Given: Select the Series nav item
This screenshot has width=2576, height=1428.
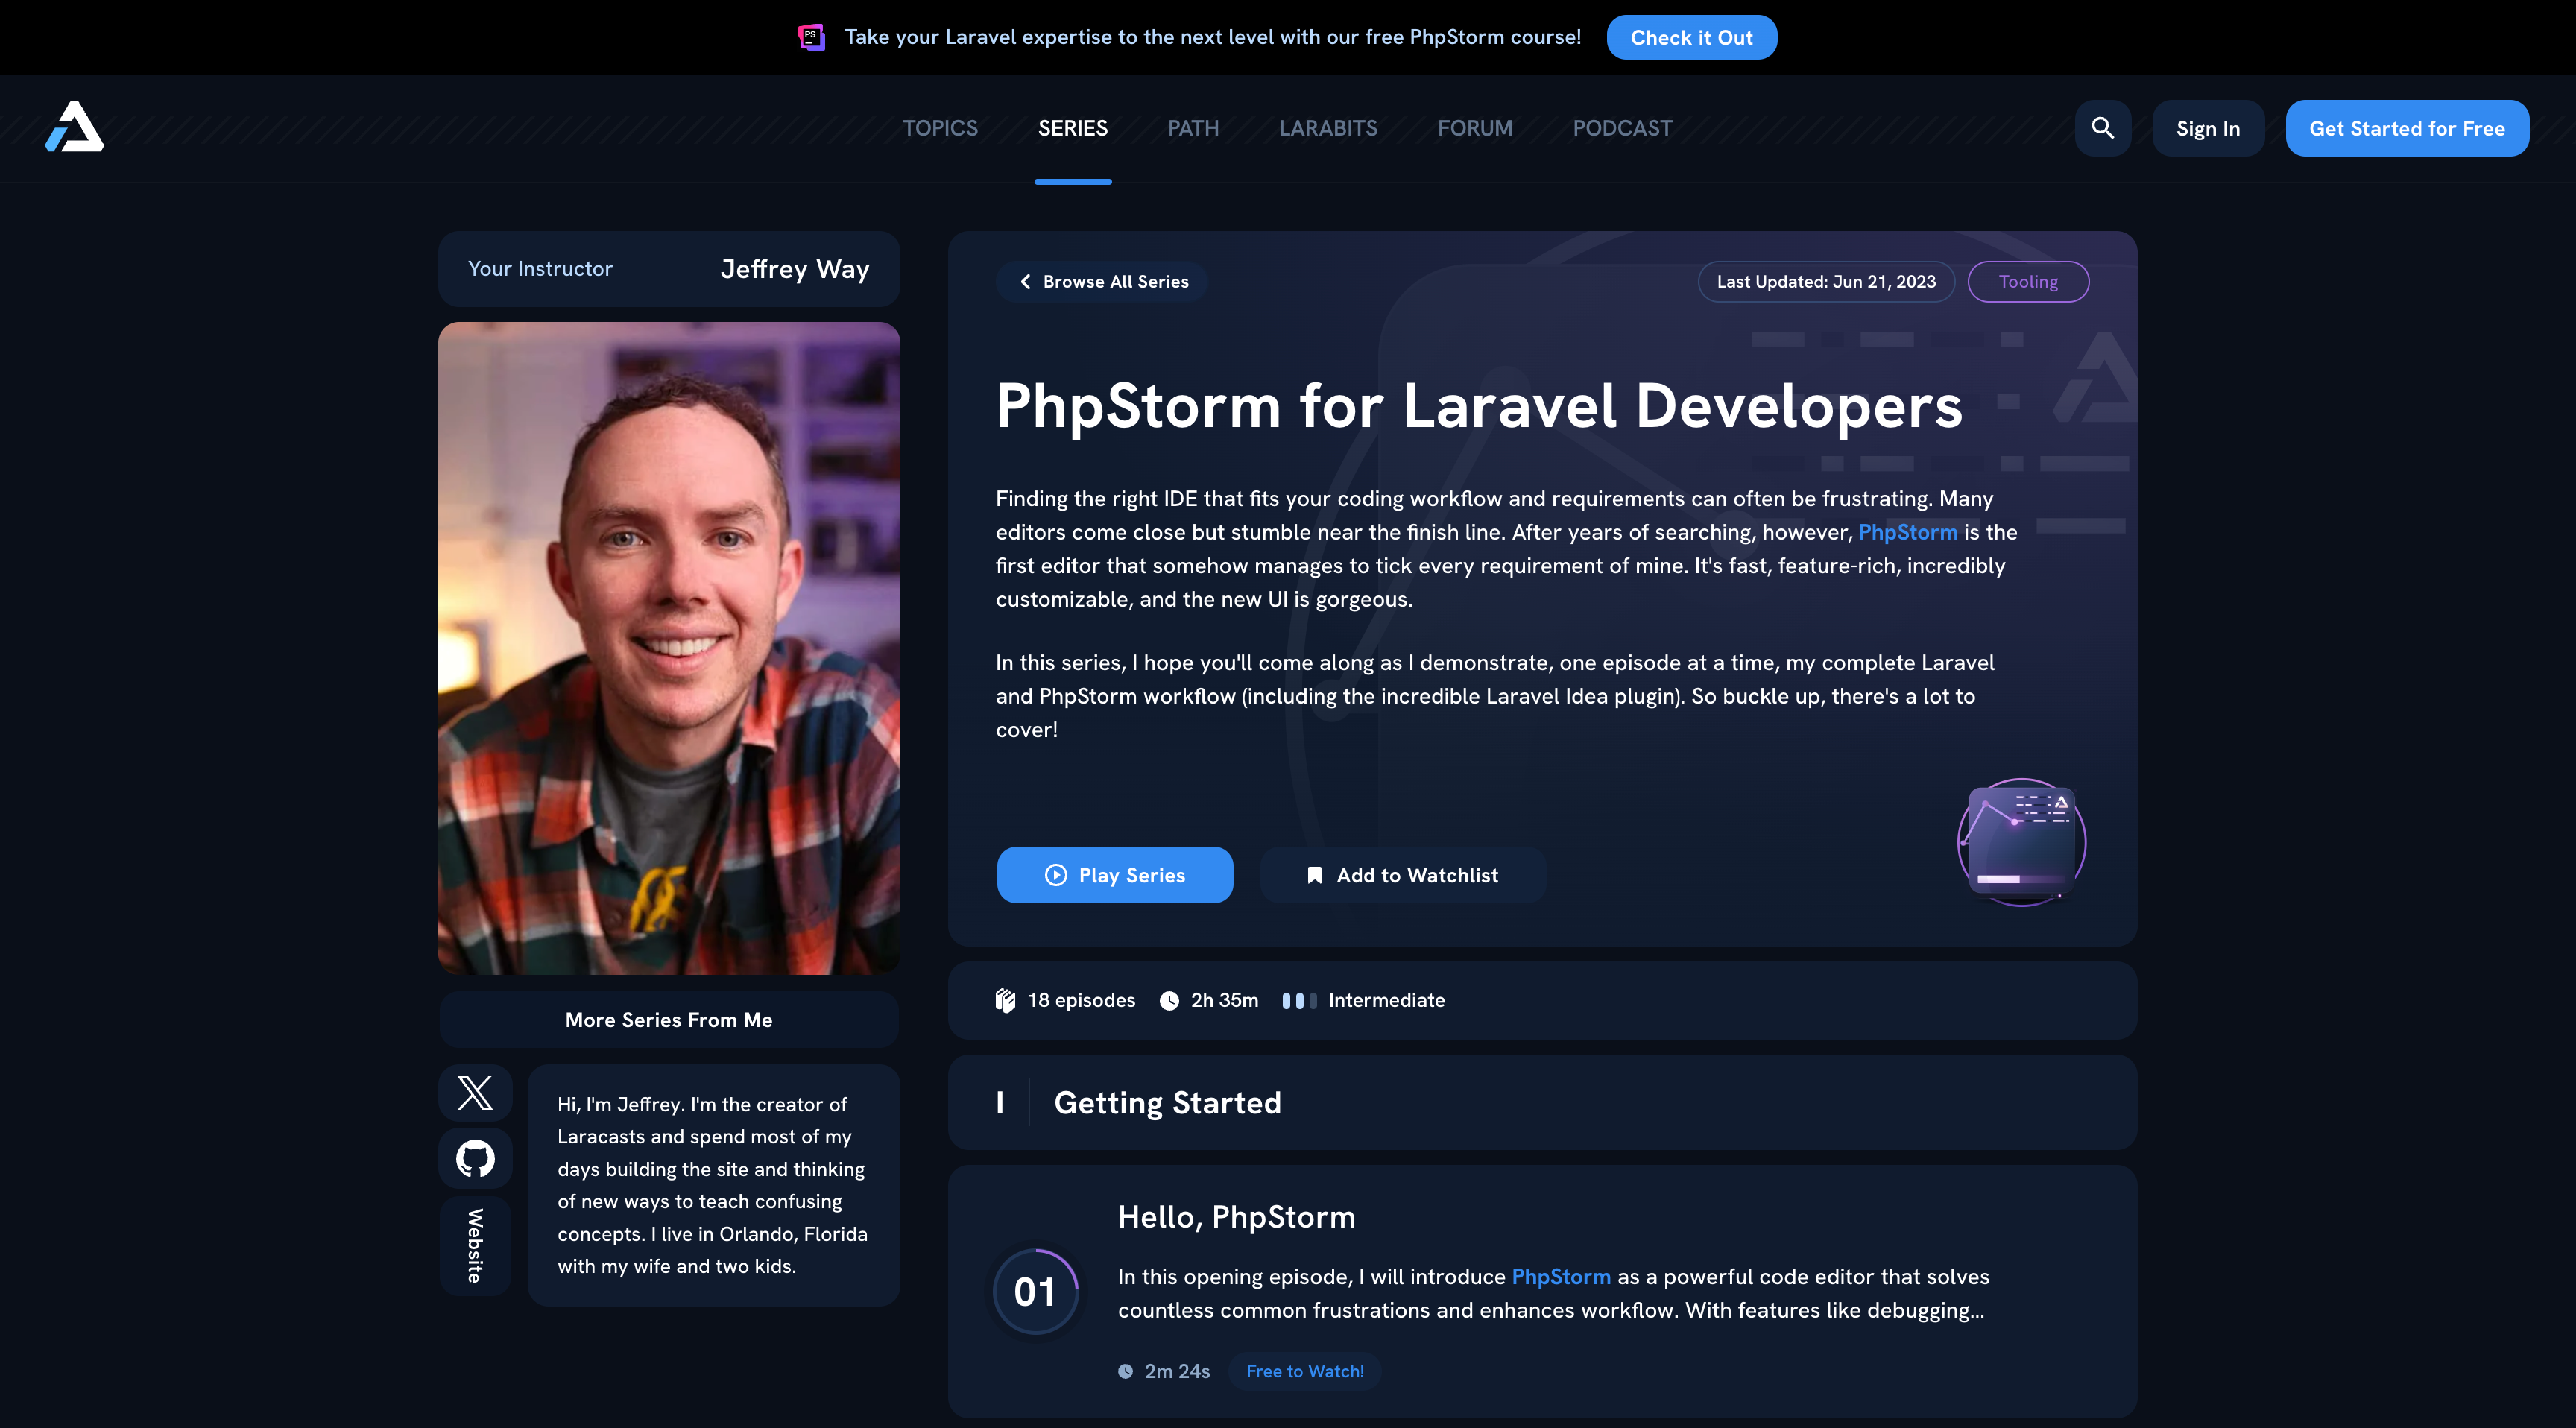Looking at the screenshot, I should (1072, 128).
